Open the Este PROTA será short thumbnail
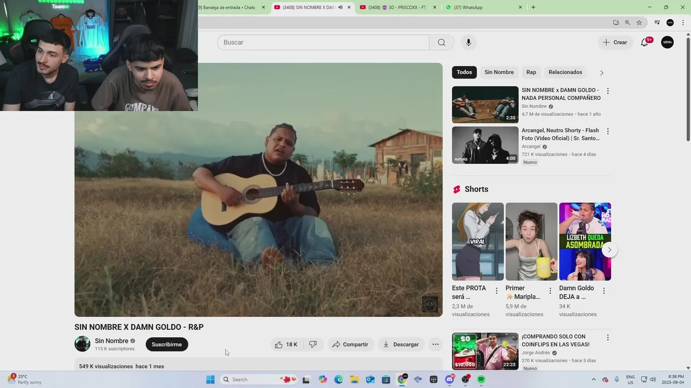 pos(478,241)
